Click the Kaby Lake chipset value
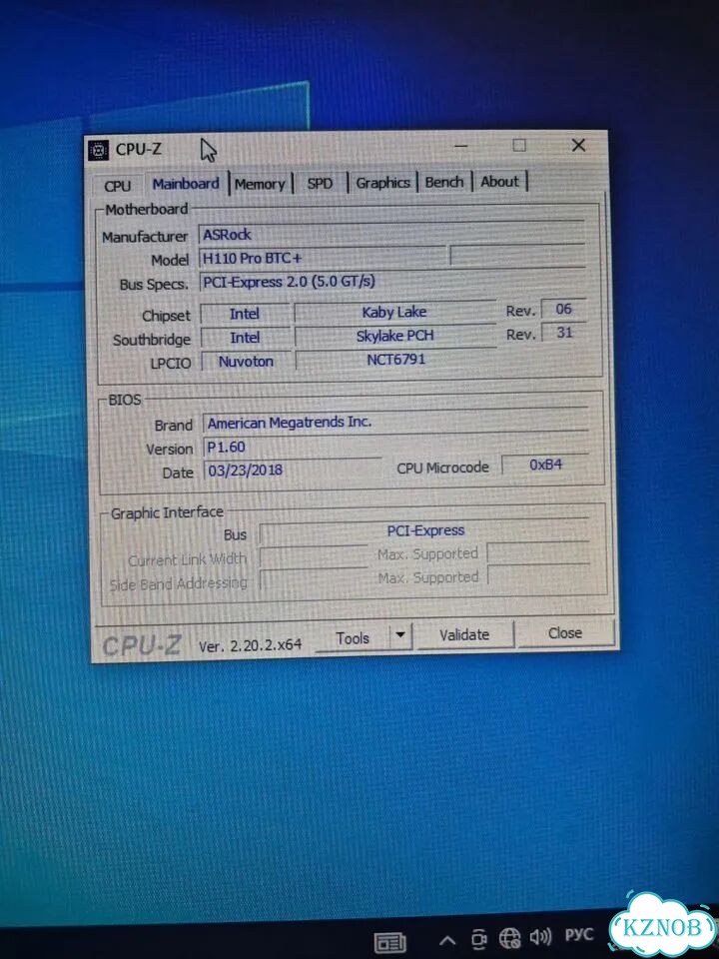719x959 pixels. 394,312
